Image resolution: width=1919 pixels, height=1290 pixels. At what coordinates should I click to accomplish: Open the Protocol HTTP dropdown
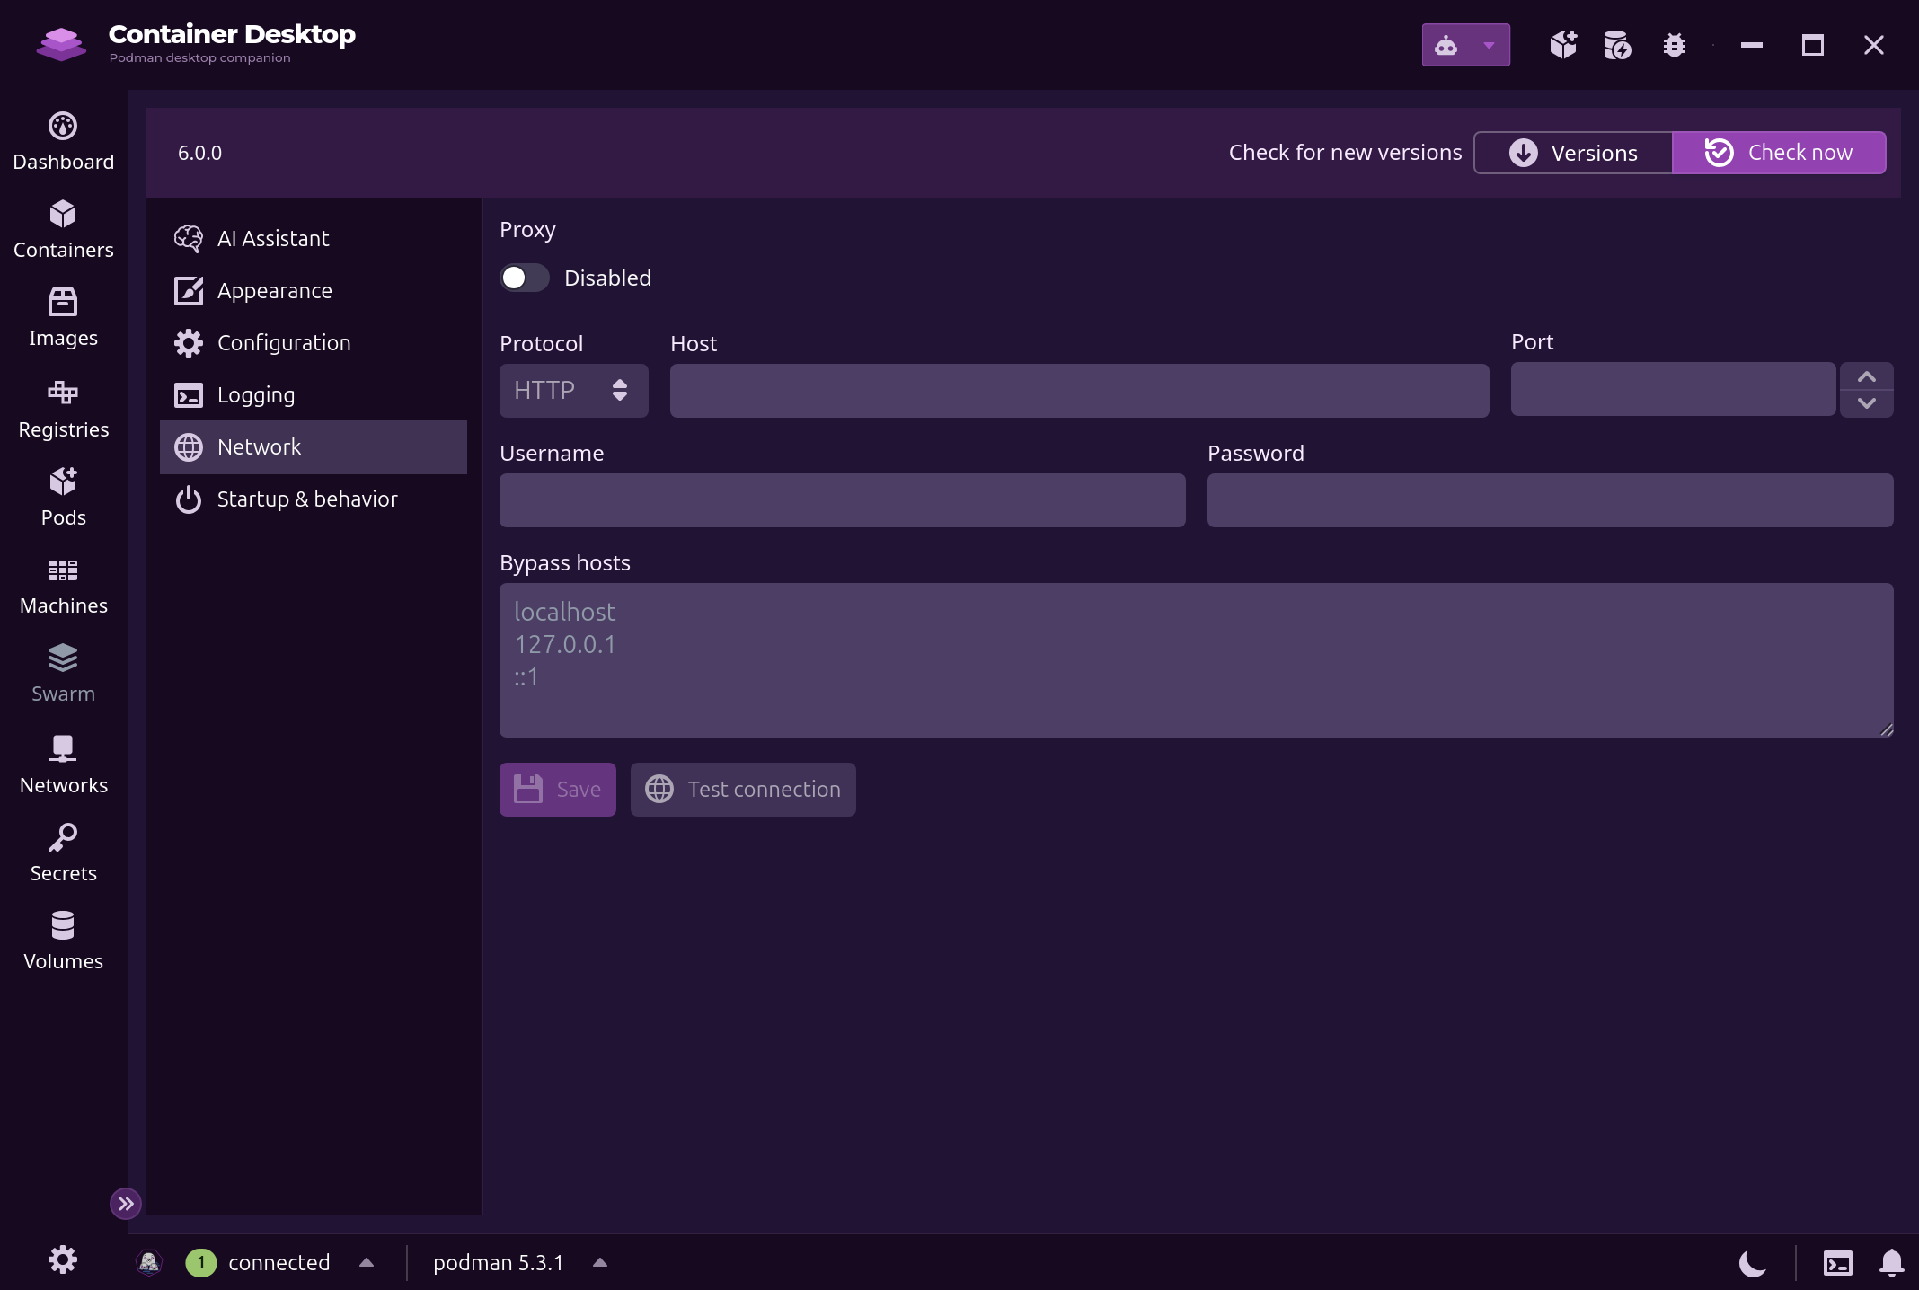click(x=573, y=391)
